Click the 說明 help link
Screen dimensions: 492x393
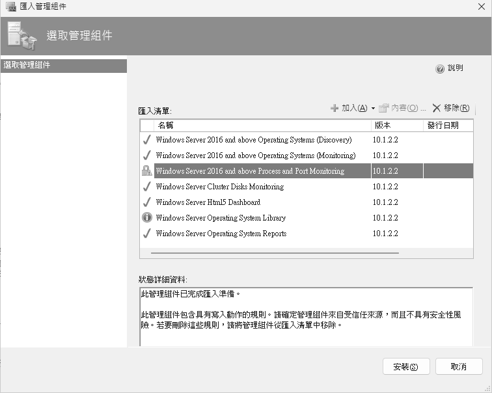456,68
